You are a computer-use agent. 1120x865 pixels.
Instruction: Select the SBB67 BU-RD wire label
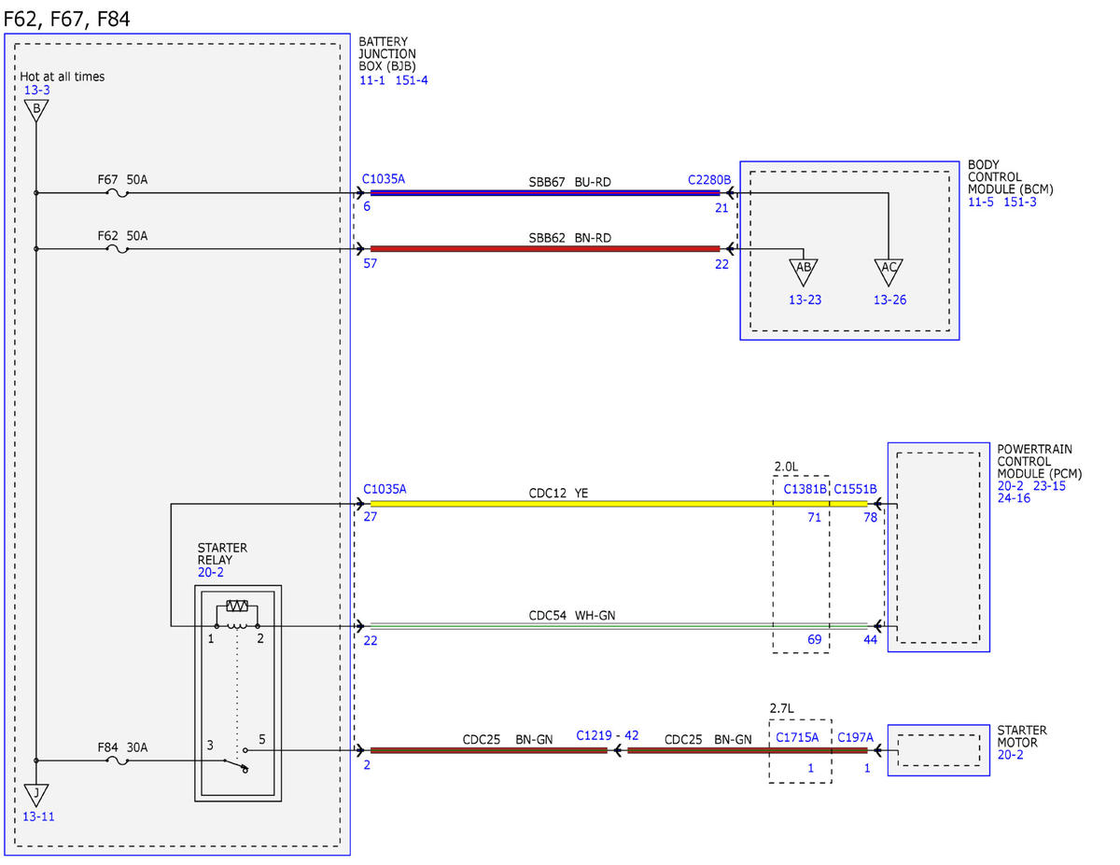tap(569, 182)
